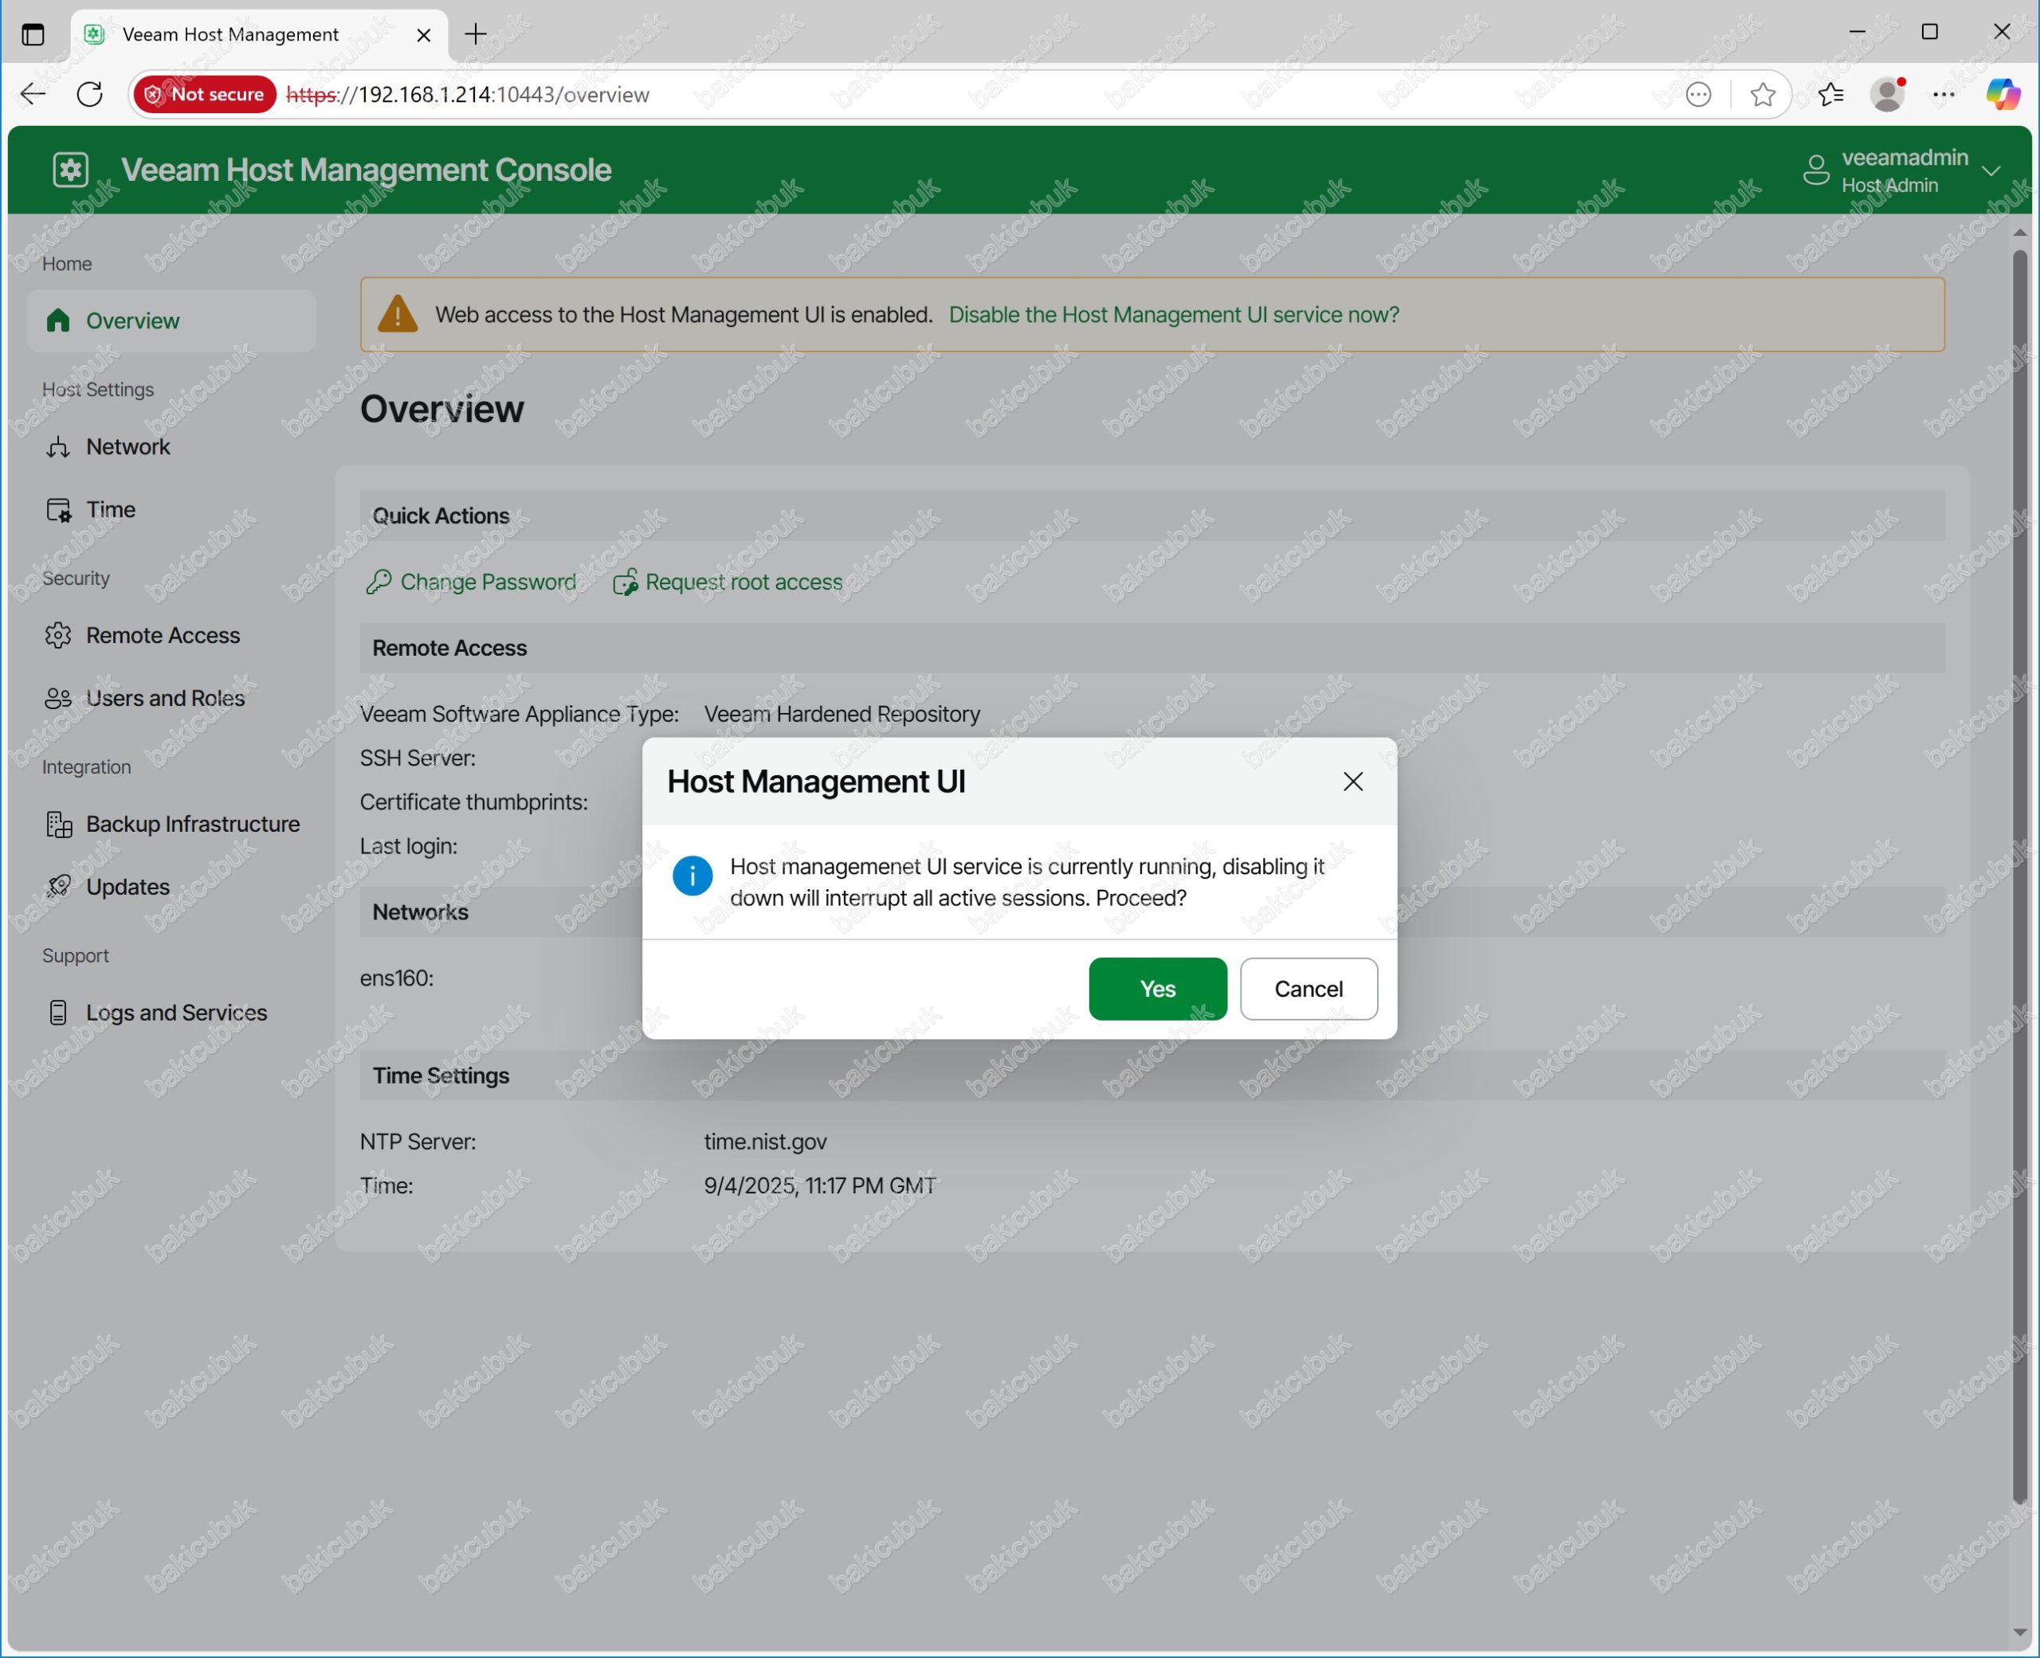Click the page vertical scrollbar

click(2019, 879)
